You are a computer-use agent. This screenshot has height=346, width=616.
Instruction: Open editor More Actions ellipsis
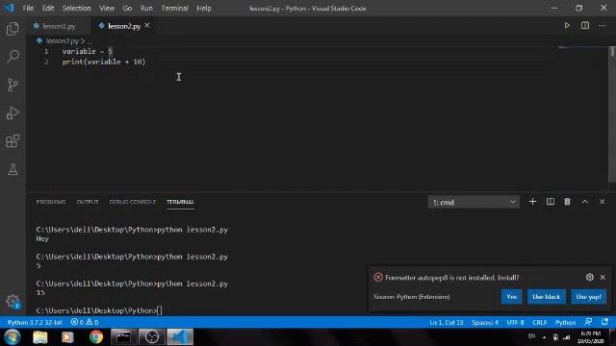[603, 26]
